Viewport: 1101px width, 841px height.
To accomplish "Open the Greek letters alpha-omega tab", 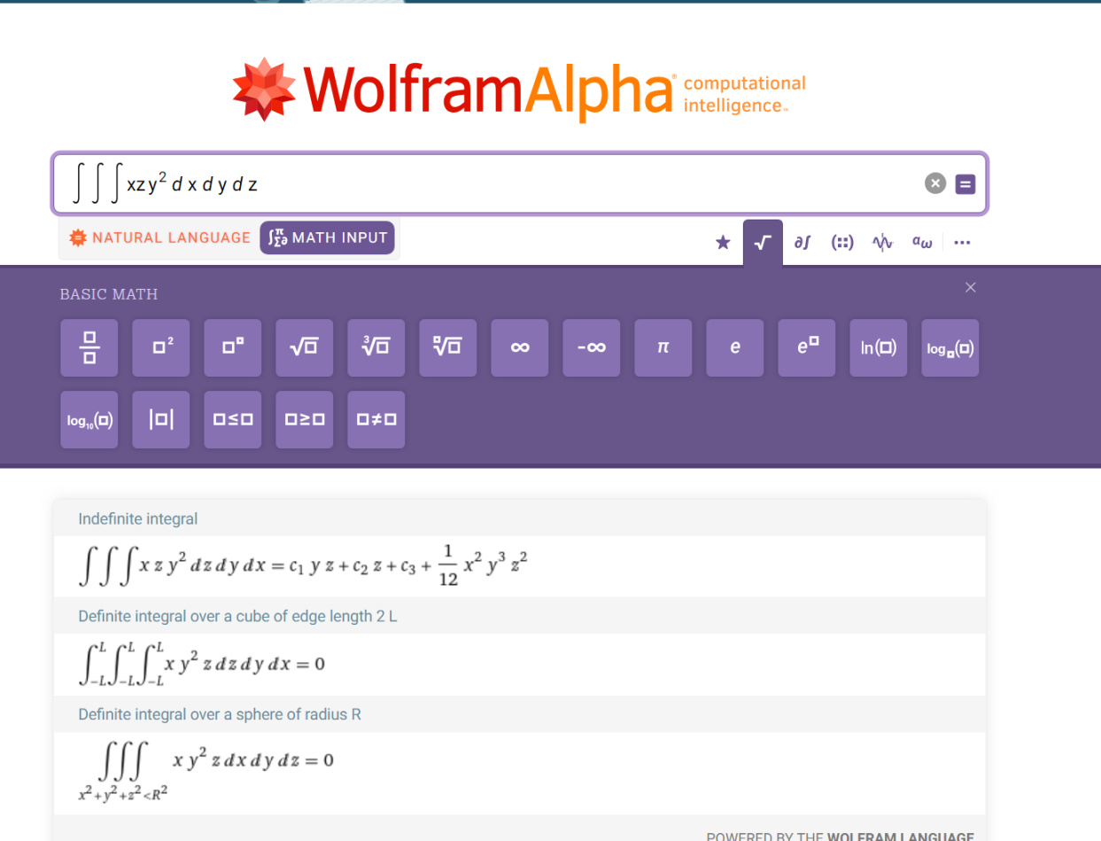I will click(x=921, y=242).
